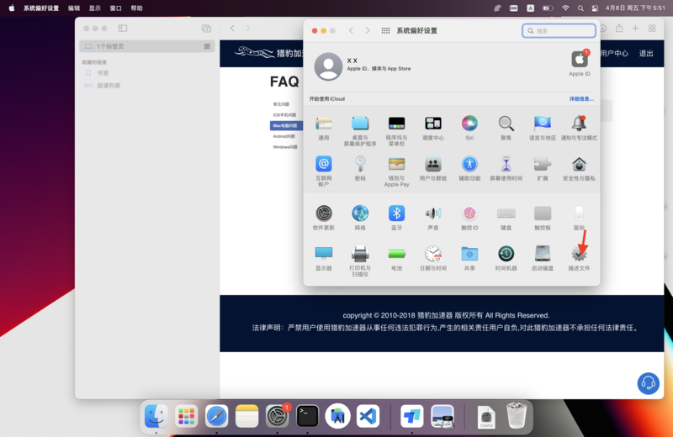Viewport: 673px width, 437px height.
Task: Open the 触控 ID Touch ID pane
Action: (x=469, y=213)
